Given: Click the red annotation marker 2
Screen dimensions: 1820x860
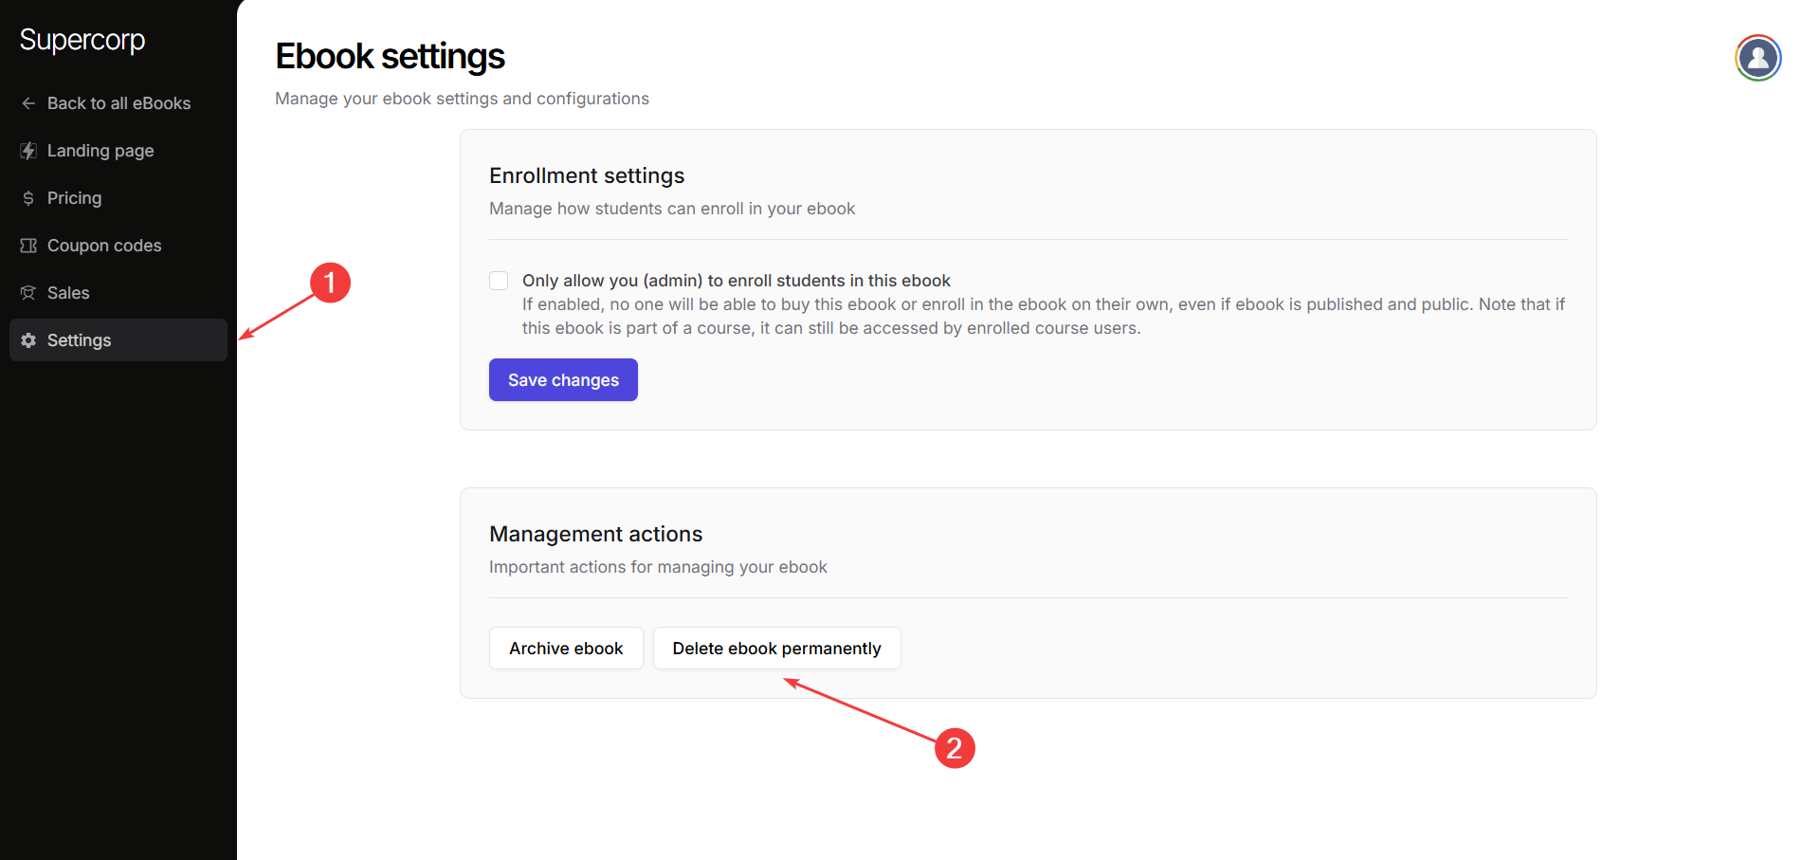Looking at the screenshot, I should [x=955, y=748].
